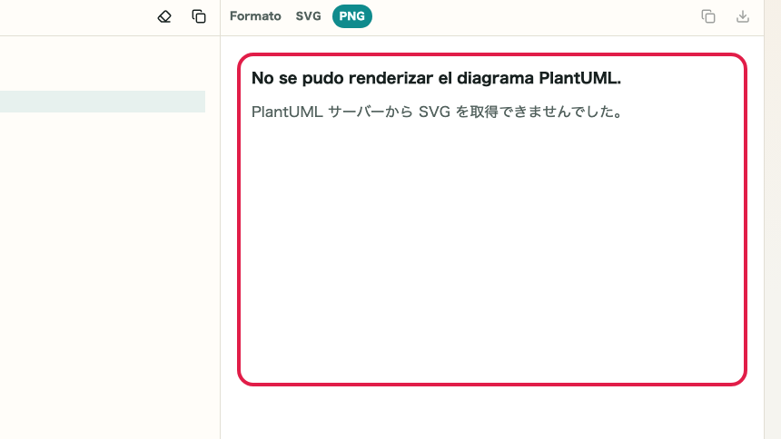Select the Japanese SVG fetch error message
Viewport: 781px width, 439px height.
click(438, 112)
